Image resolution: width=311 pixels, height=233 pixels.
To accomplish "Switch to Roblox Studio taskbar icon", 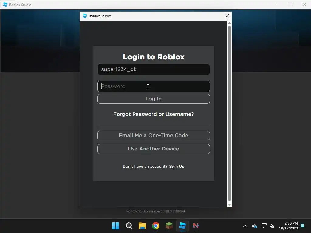I will 183,226.
